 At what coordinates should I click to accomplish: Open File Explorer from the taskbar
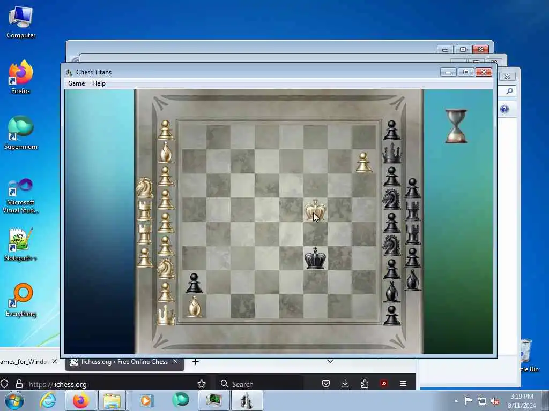pyautogui.click(x=112, y=400)
